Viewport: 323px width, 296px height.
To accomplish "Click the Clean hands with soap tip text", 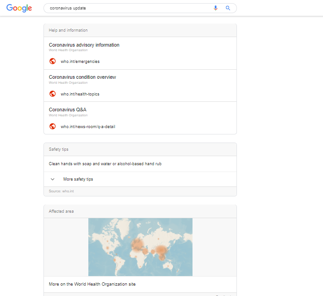I will coord(105,164).
